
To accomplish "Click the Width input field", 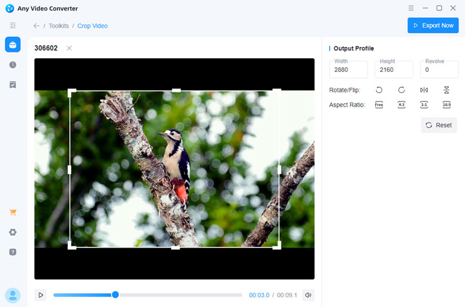I will point(349,70).
